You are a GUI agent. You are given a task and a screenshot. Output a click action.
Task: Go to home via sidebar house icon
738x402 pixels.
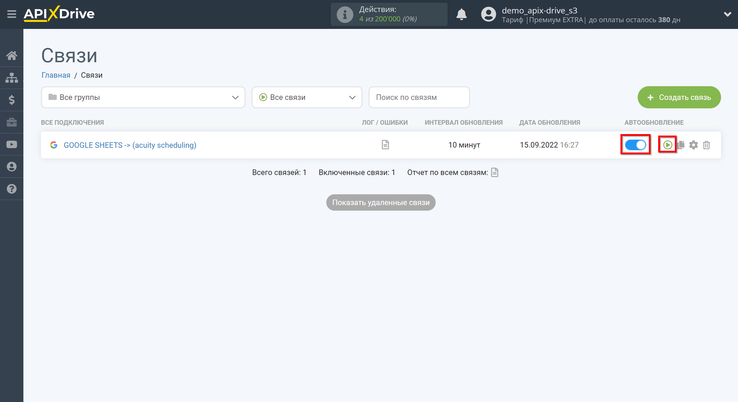[x=12, y=56]
